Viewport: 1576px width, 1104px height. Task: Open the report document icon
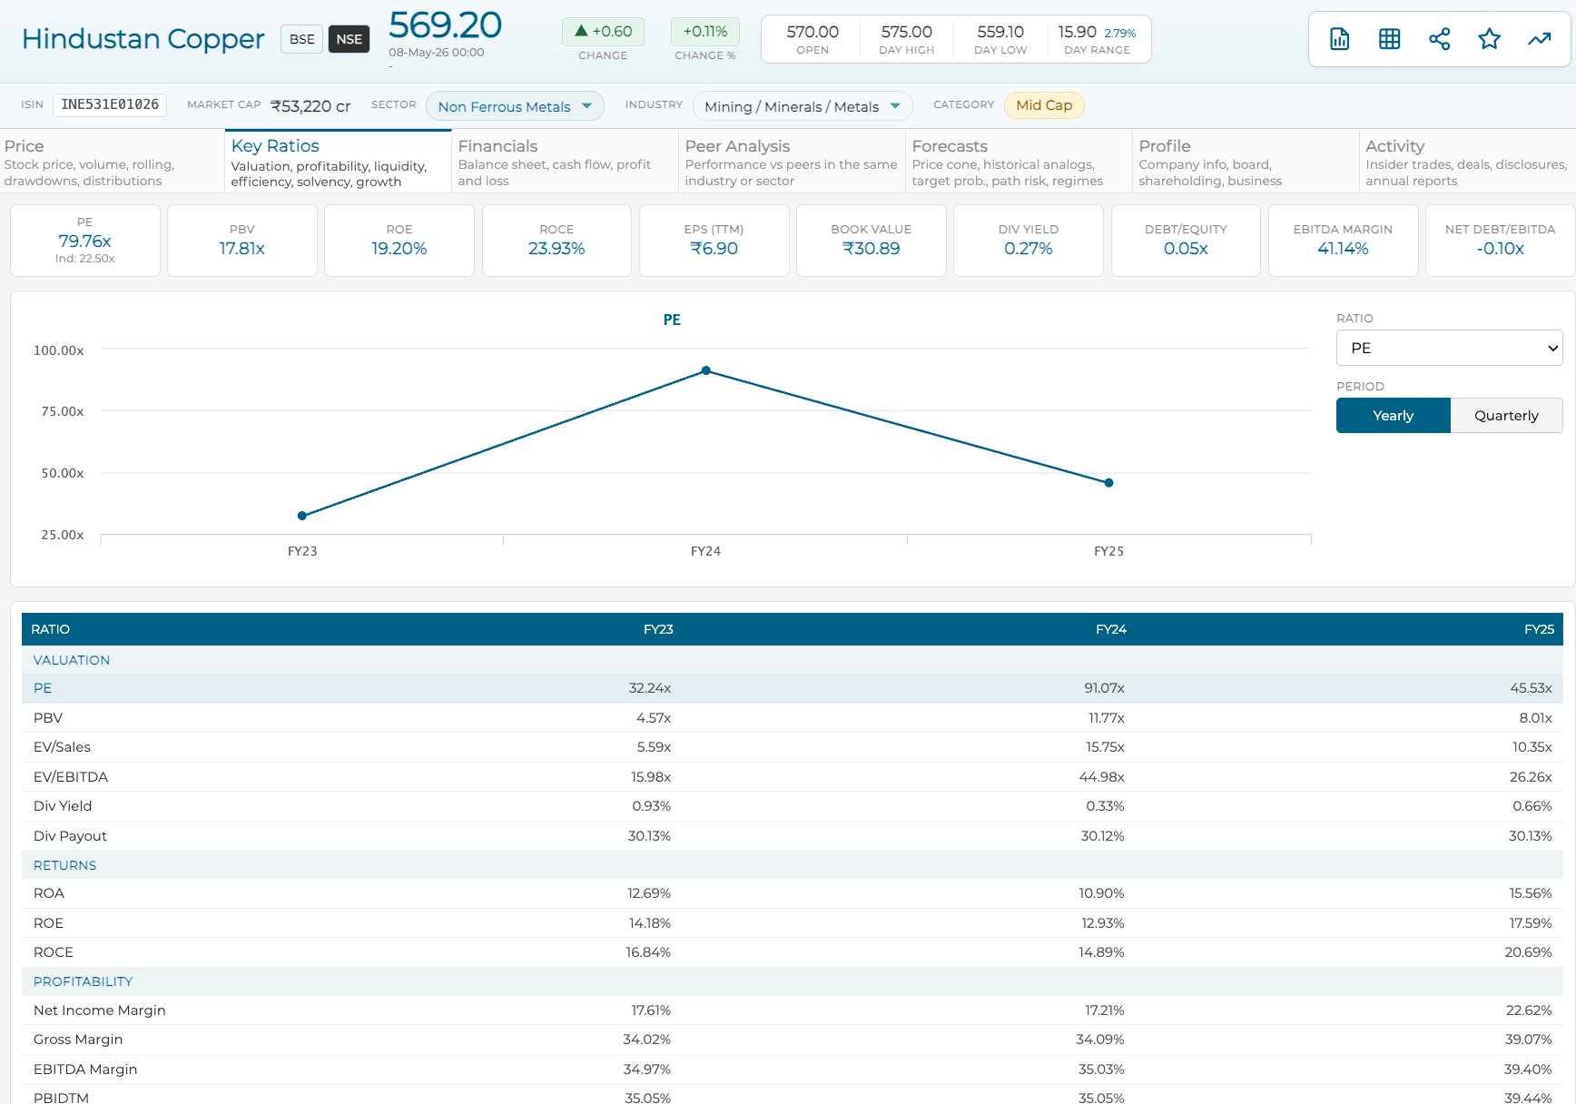(x=1339, y=39)
